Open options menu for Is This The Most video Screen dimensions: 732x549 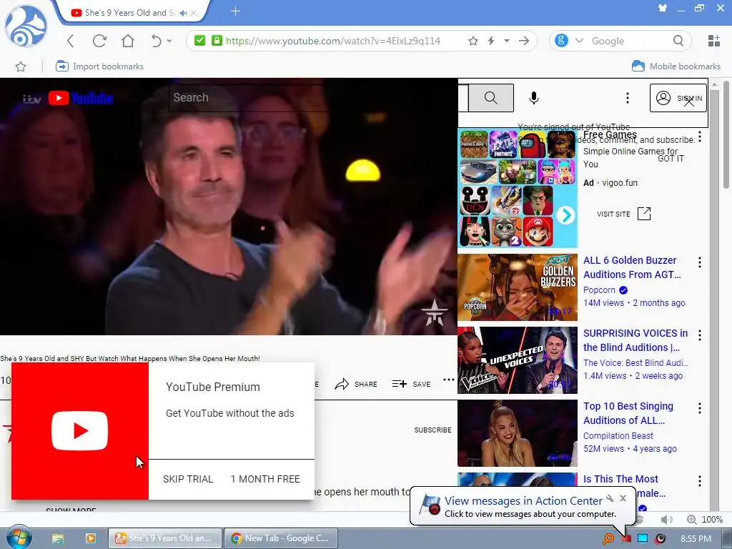pyautogui.click(x=699, y=481)
